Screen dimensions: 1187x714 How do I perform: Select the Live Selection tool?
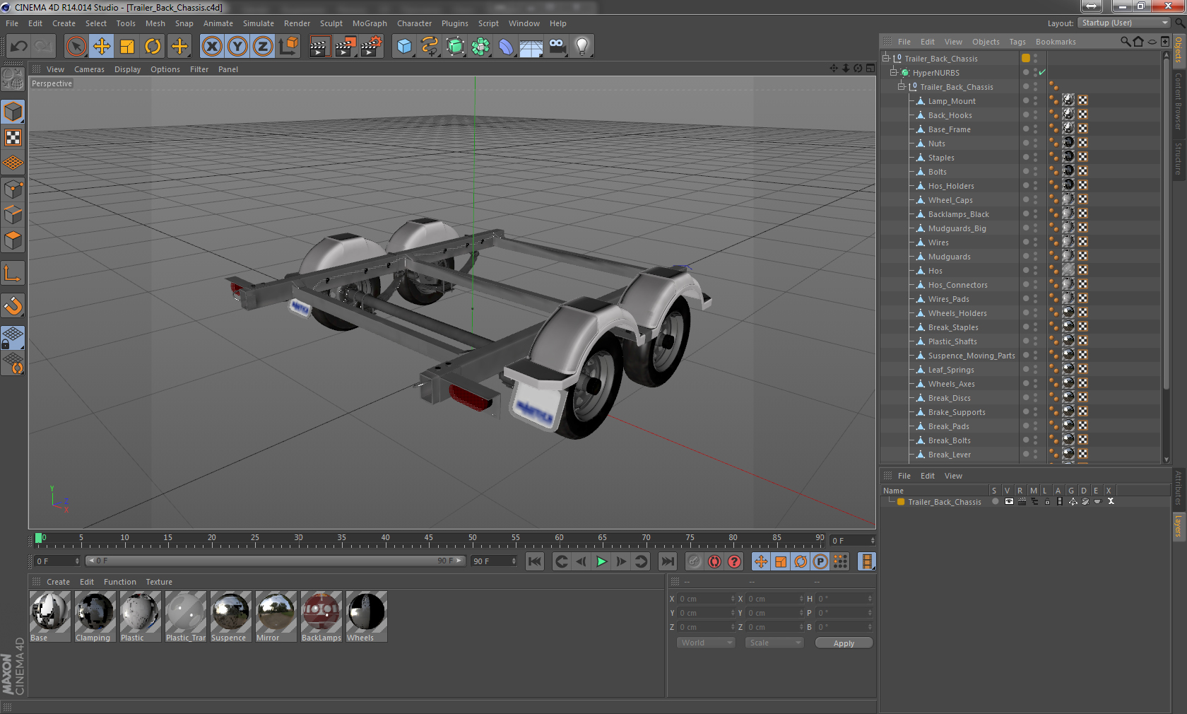(76, 47)
